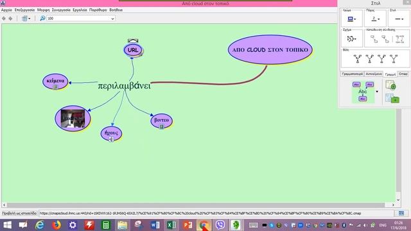Image resolution: width=411 pixels, height=231 pixels.
Task: Choose the third arrowhead option in Βέλη
Action: 381,59
